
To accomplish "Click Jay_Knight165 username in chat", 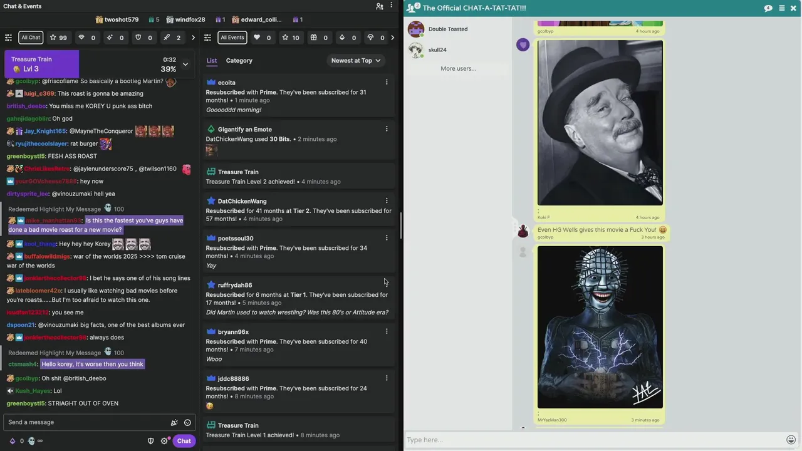I will pos(45,132).
